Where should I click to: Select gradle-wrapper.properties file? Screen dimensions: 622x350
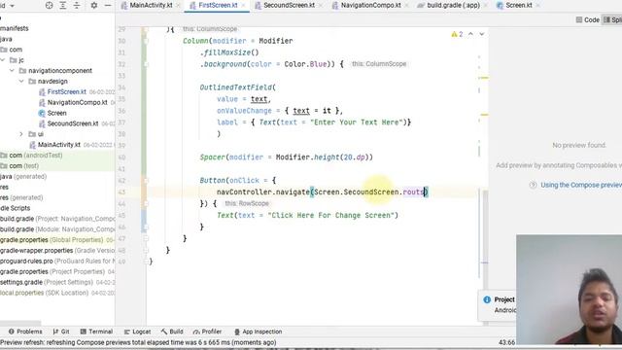click(57, 251)
